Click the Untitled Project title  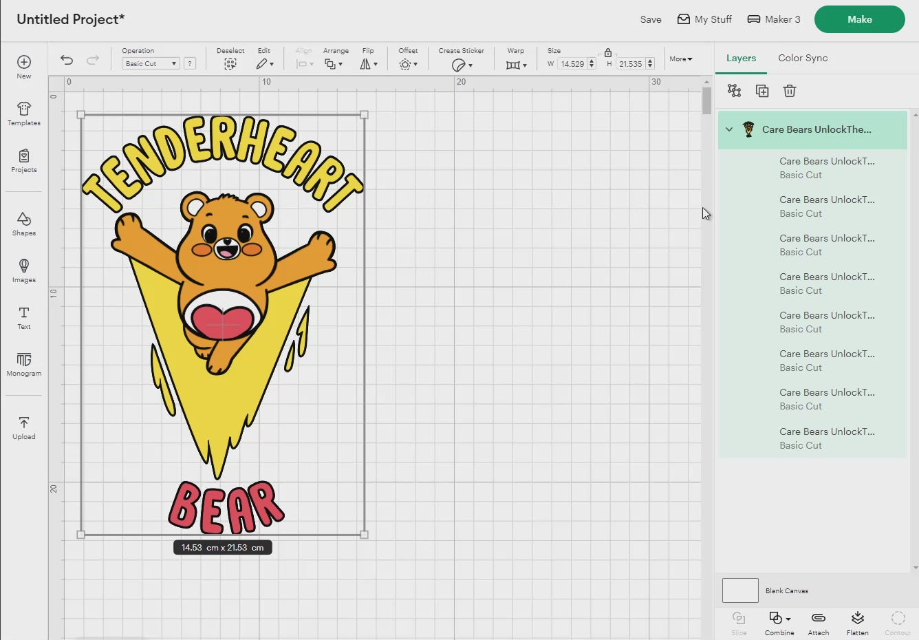71,19
